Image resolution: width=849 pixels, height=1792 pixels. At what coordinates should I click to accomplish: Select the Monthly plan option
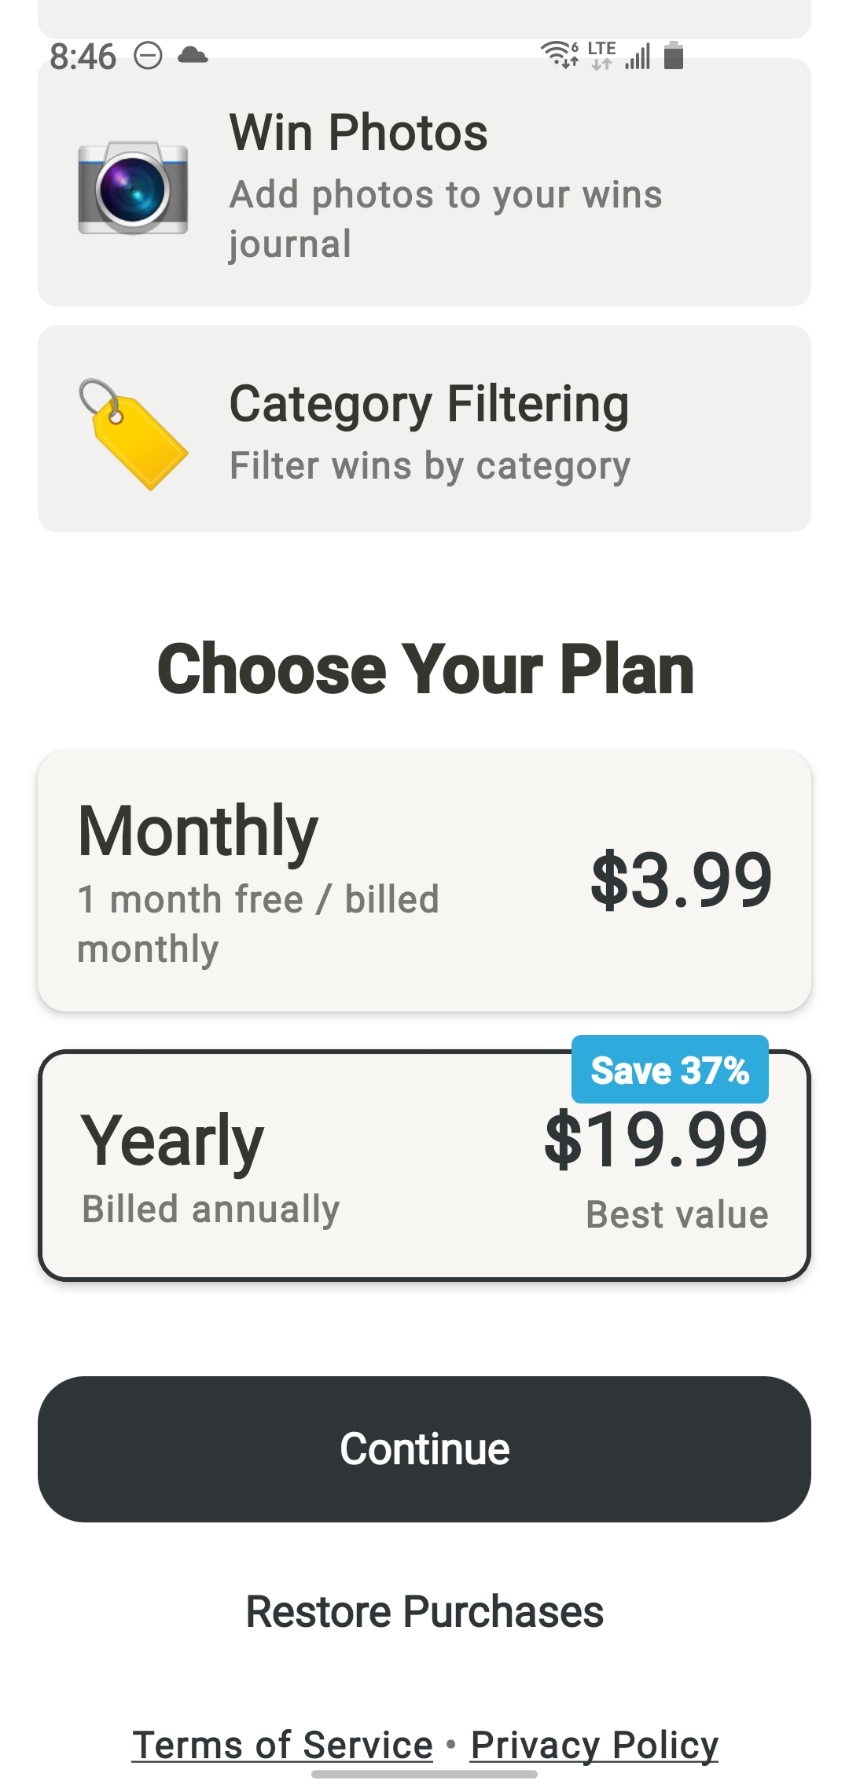(424, 880)
